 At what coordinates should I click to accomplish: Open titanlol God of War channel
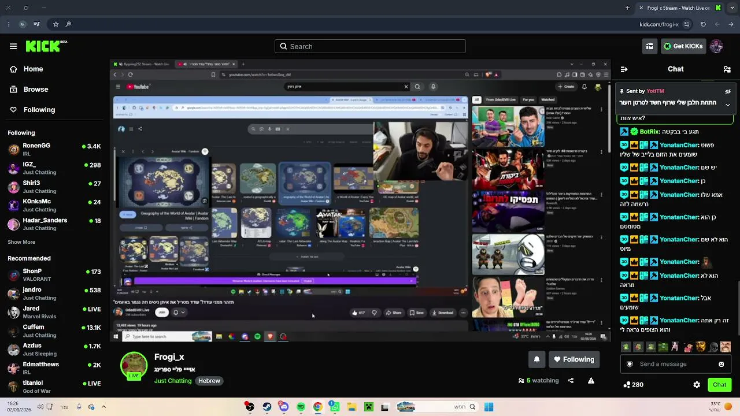55,387
